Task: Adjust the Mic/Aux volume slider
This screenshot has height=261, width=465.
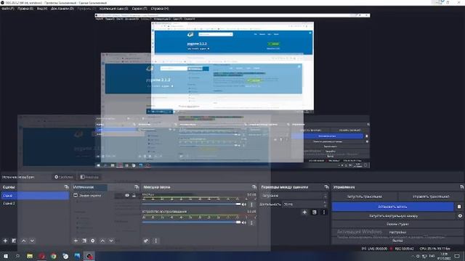Action: 191,204
